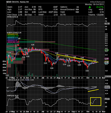Viewport: 111px width, 113px height.
Task: Select the EMA(13) legend entry
Action: click(x=13, y=39)
